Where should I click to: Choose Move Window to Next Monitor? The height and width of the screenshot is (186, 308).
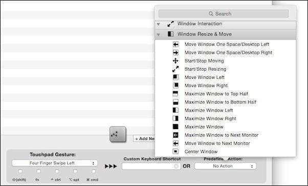pos(217,143)
